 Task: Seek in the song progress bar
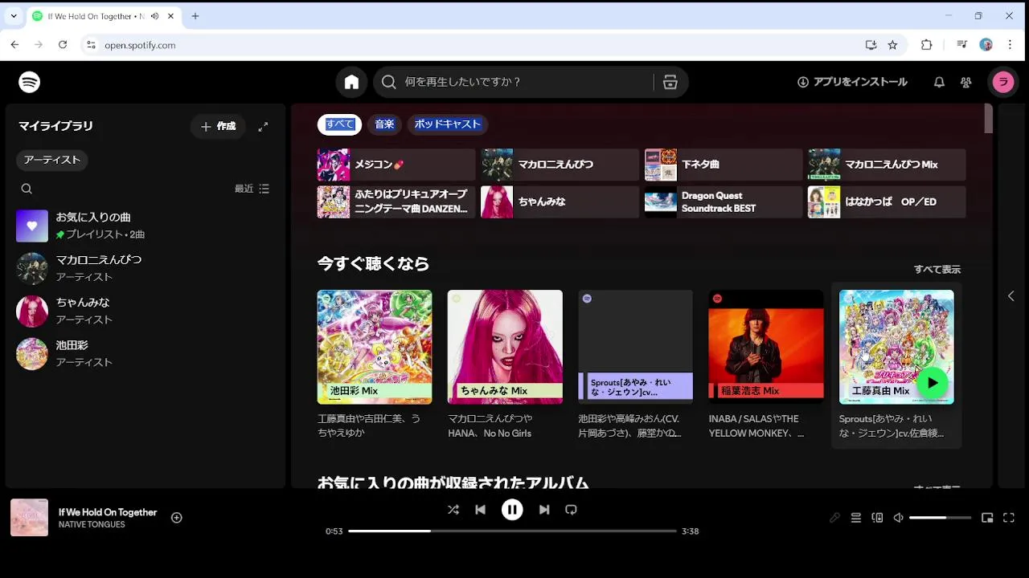coord(512,531)
